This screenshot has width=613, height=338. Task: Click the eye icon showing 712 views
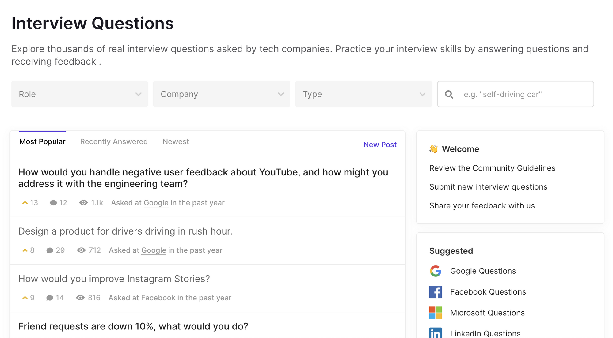[x=81, y=250]
